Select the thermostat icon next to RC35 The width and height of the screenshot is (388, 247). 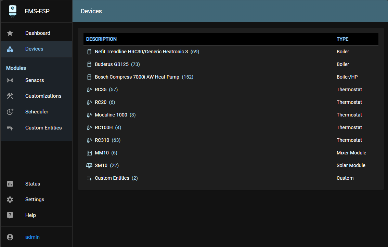tap(89, 90)
